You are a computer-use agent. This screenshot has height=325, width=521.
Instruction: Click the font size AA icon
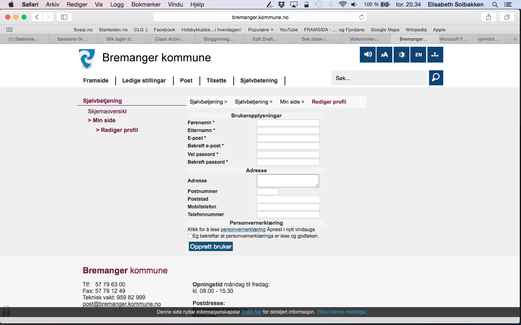384,54
